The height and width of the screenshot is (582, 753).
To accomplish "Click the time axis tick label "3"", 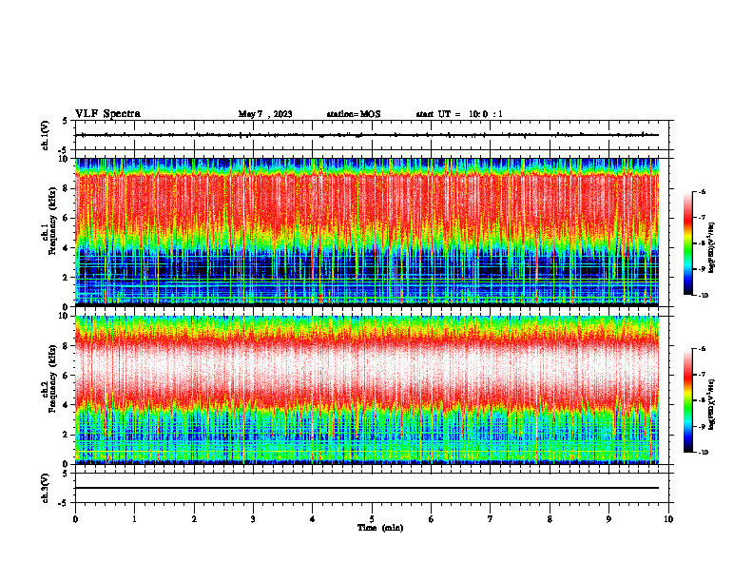I will click(253, 519).
